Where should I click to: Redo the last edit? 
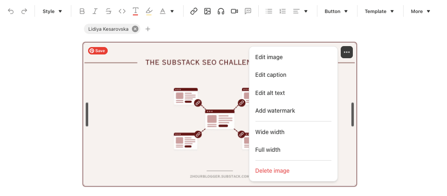(24, 11)
